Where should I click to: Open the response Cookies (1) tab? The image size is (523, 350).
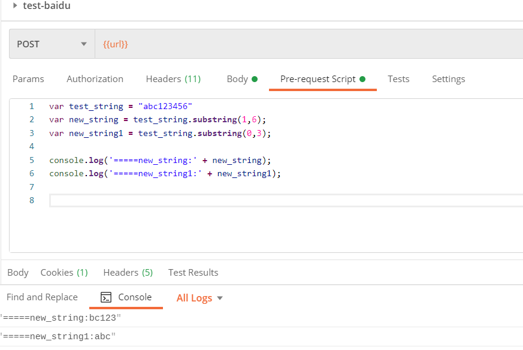pos(64,273)
